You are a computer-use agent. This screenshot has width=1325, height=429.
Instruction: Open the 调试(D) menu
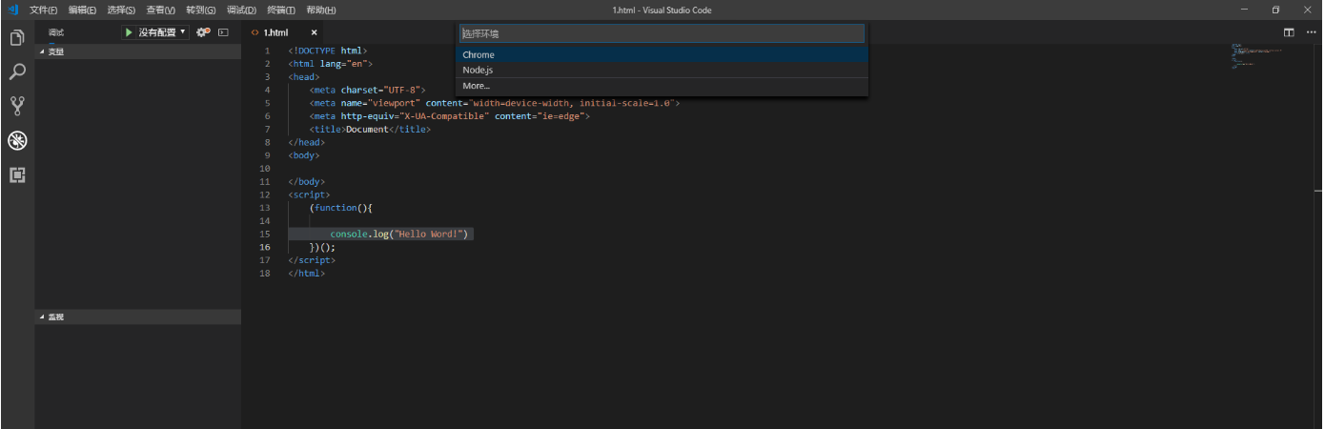pyautogui.click(x=241, y=10)
